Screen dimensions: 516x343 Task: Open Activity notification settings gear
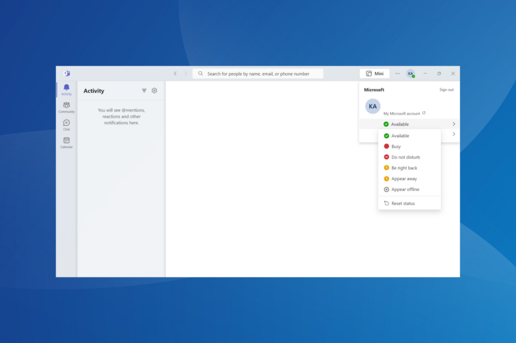point(154,91)
